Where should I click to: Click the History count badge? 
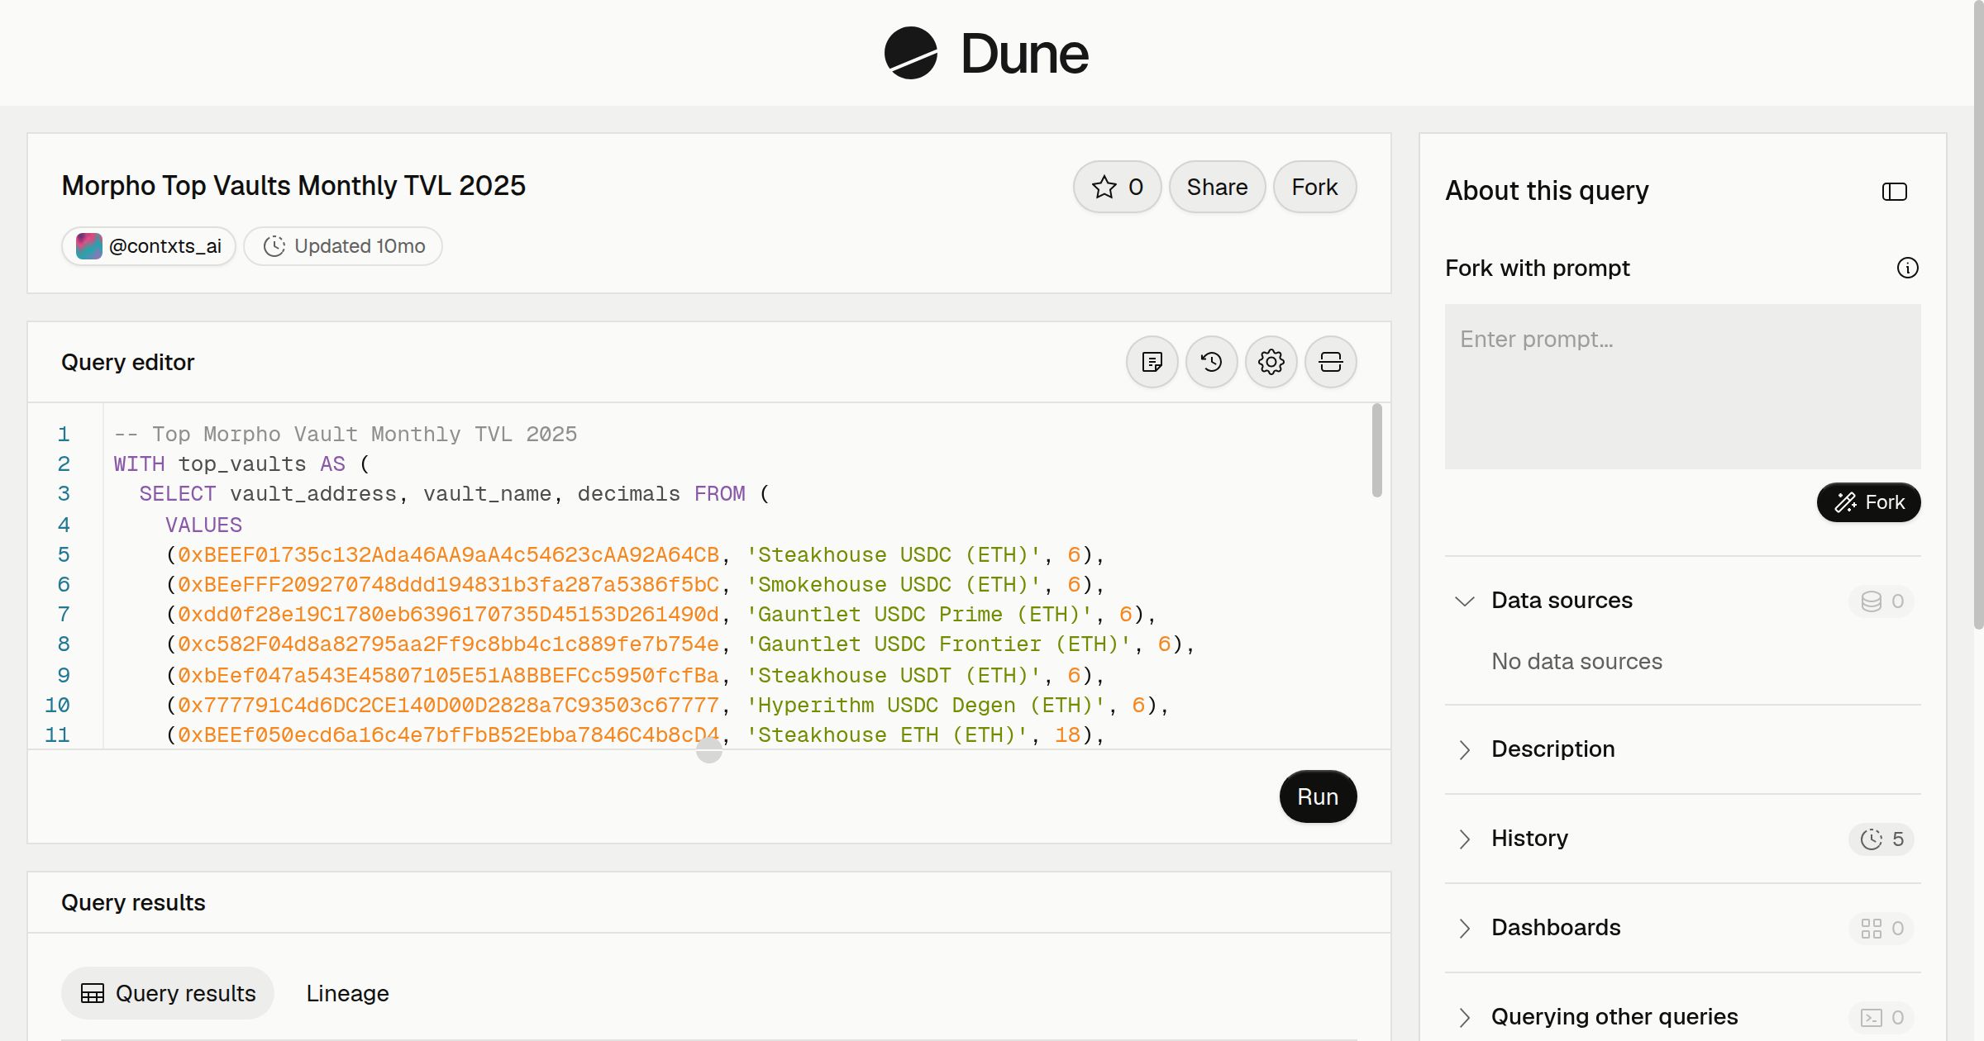[1881, 839]
